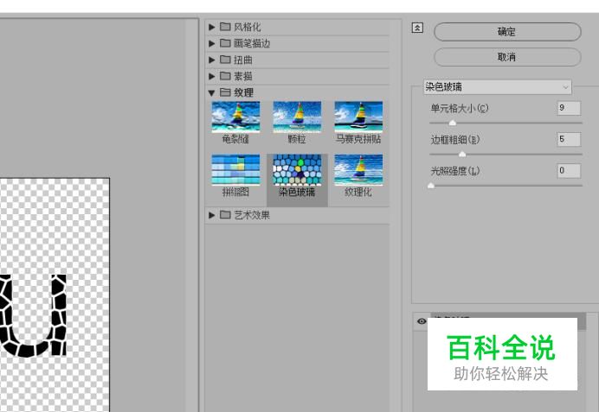Click the 风格化 folder icon
The height and width of the screenshot is (412, 599).
coord(225,27)
